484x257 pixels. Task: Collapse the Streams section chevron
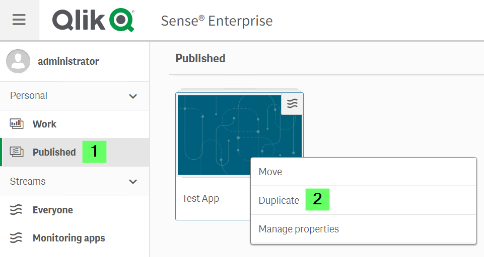pyautogui.click(x=133, y=182)
